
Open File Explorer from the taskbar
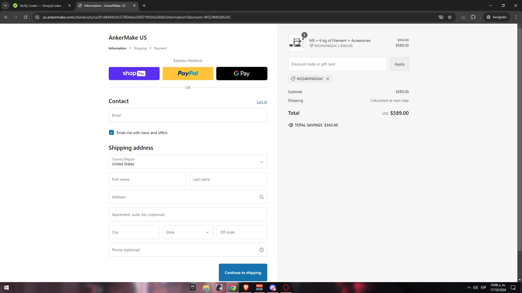(206, 287)
